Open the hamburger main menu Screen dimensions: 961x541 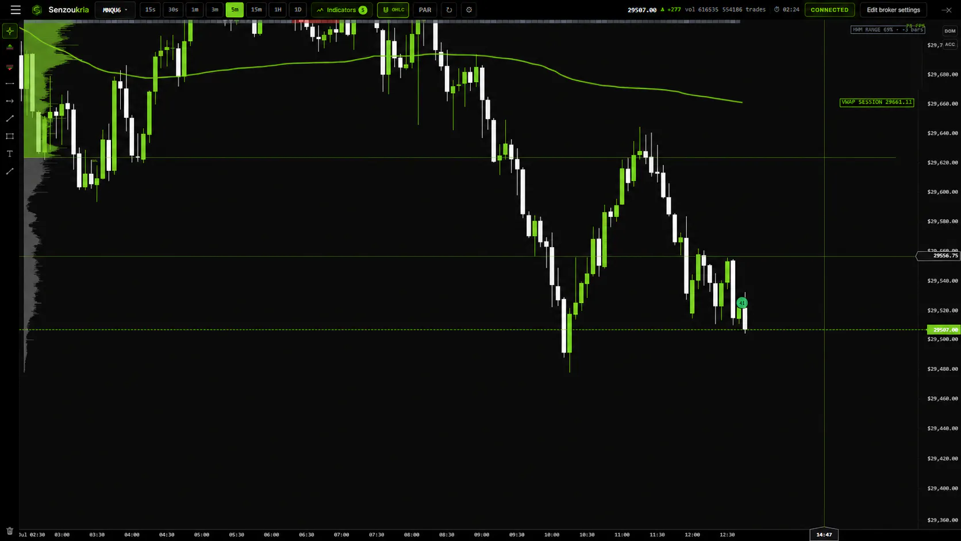(16, 10)
